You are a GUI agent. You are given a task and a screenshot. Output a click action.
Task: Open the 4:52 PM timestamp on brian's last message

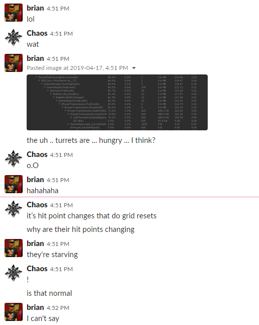click(58, 308)
